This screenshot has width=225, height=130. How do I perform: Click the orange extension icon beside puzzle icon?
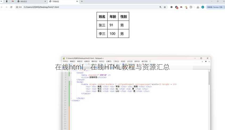click(x=186, y=7)
